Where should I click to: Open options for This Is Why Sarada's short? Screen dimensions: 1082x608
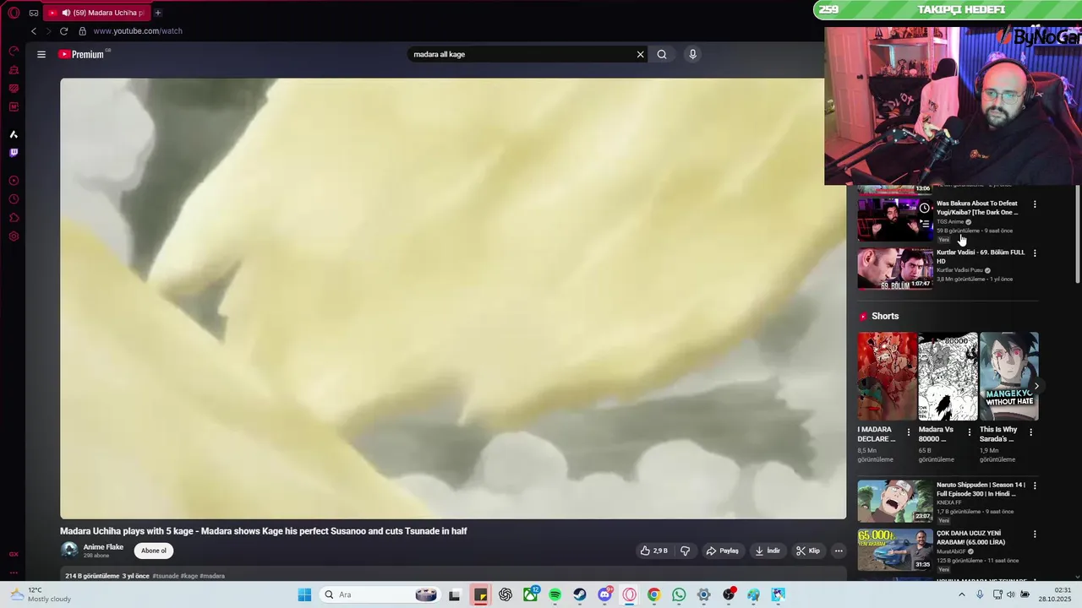1030,432
